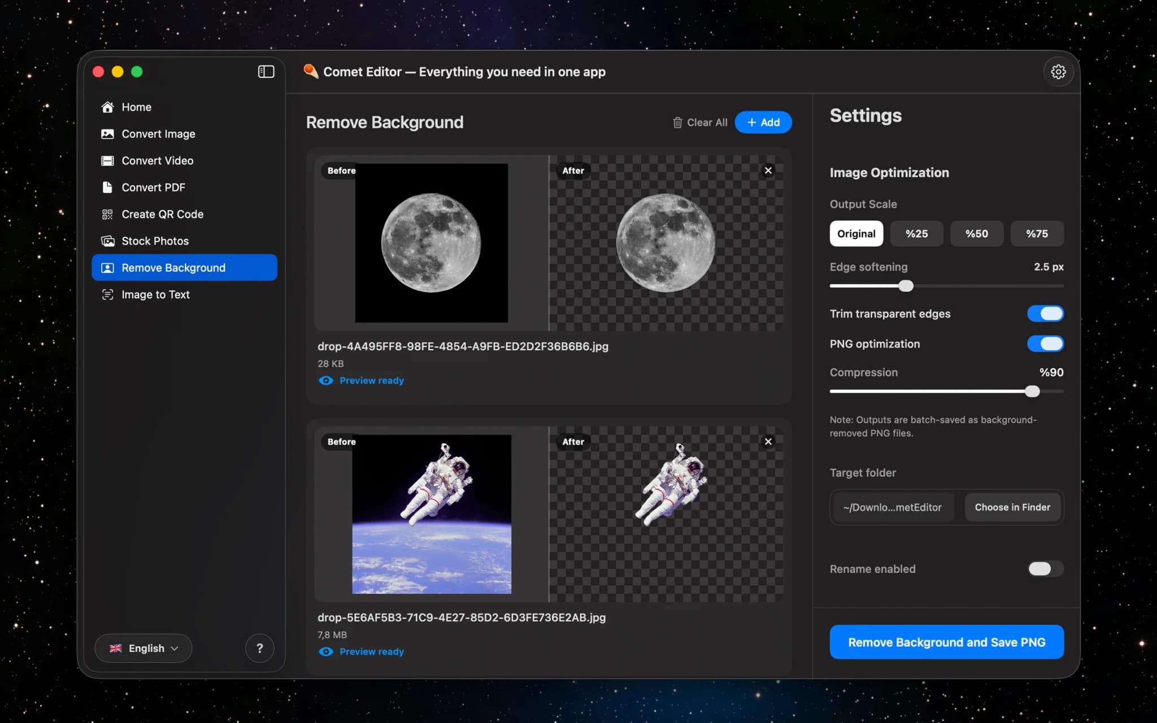Open the English language dropdown
This screenshot has height=723, width=1157.
143,648
